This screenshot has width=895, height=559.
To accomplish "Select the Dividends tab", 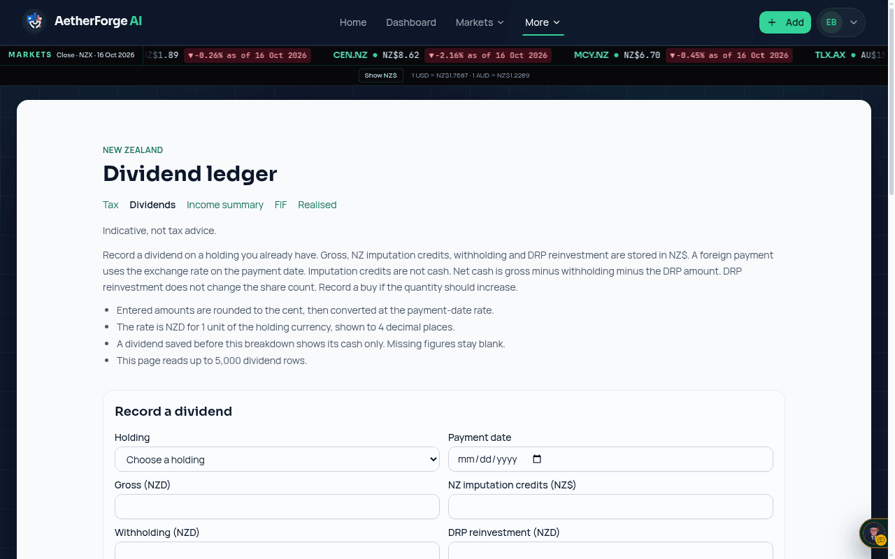I will [152, 205].
